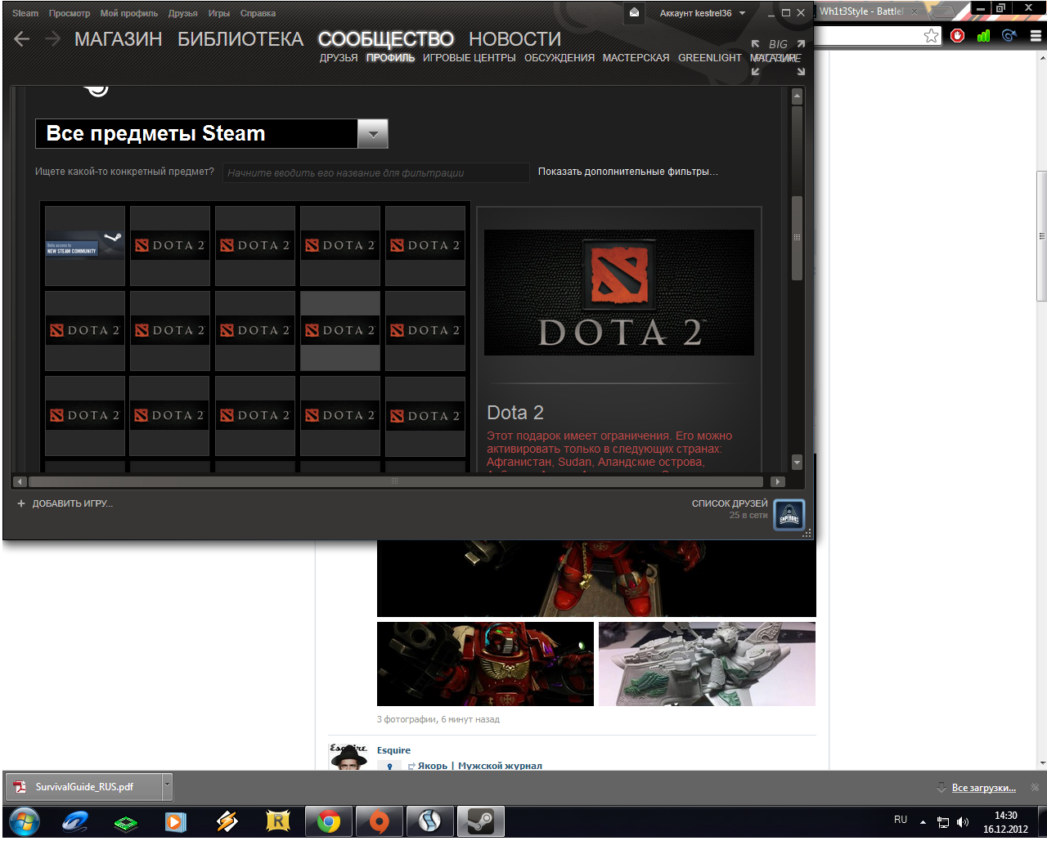
Task: Go forward with Steam's forward arrow
Action: point(52,39)
